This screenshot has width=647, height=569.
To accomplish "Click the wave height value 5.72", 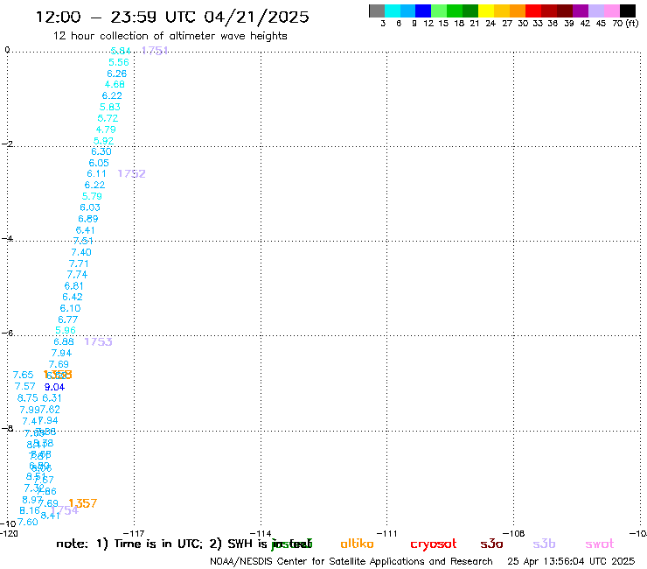I will (108, 118).
